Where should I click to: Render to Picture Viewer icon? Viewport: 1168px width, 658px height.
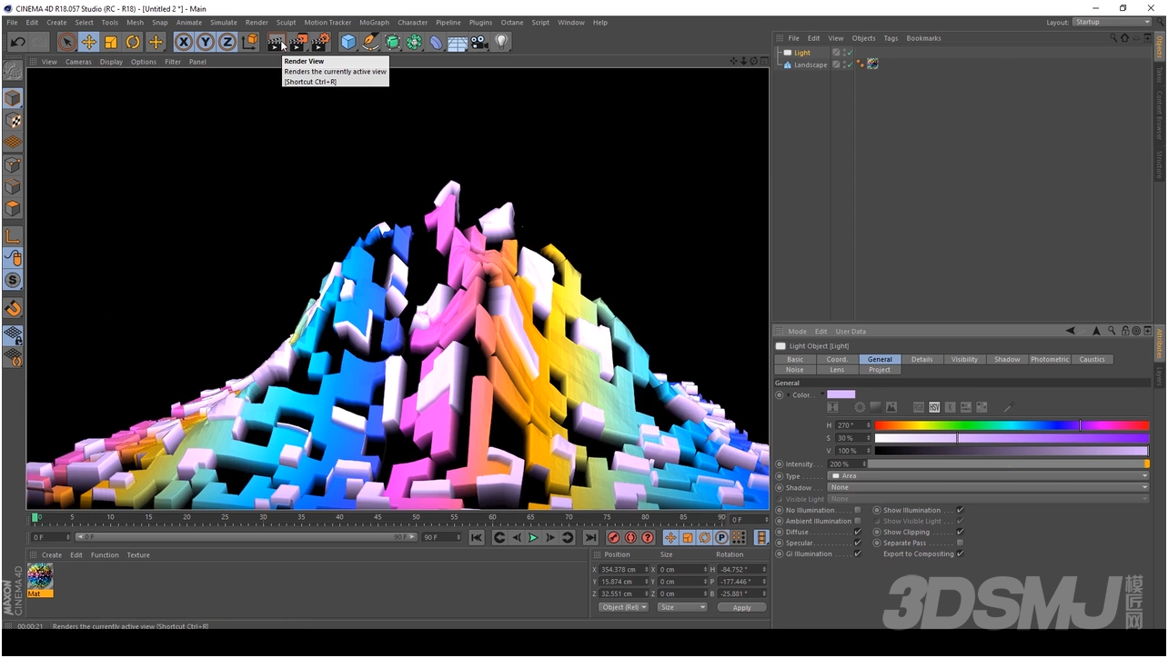[298, 42]
